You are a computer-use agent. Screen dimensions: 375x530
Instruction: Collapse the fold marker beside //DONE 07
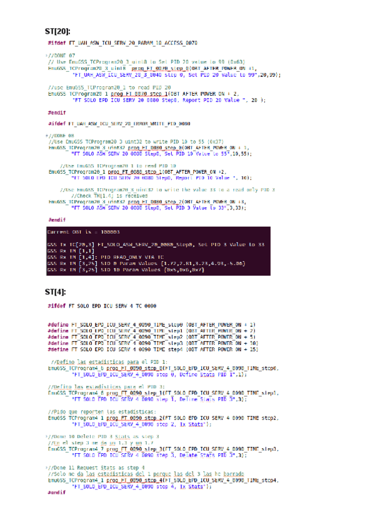39,54
